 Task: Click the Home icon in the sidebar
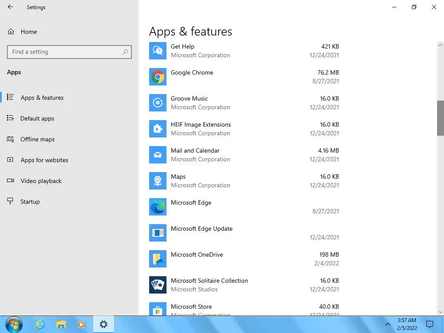click(x=11, y=31)
